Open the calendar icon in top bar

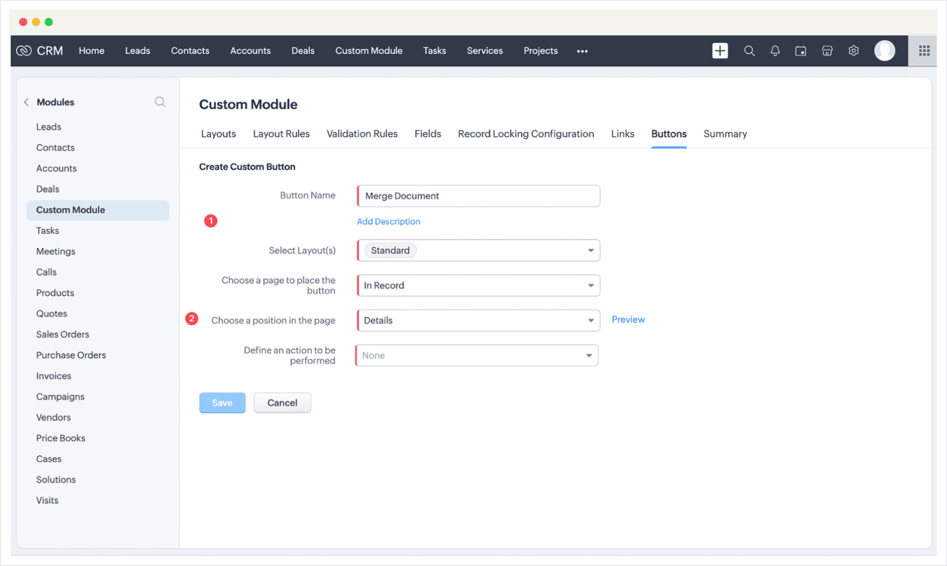801,51
